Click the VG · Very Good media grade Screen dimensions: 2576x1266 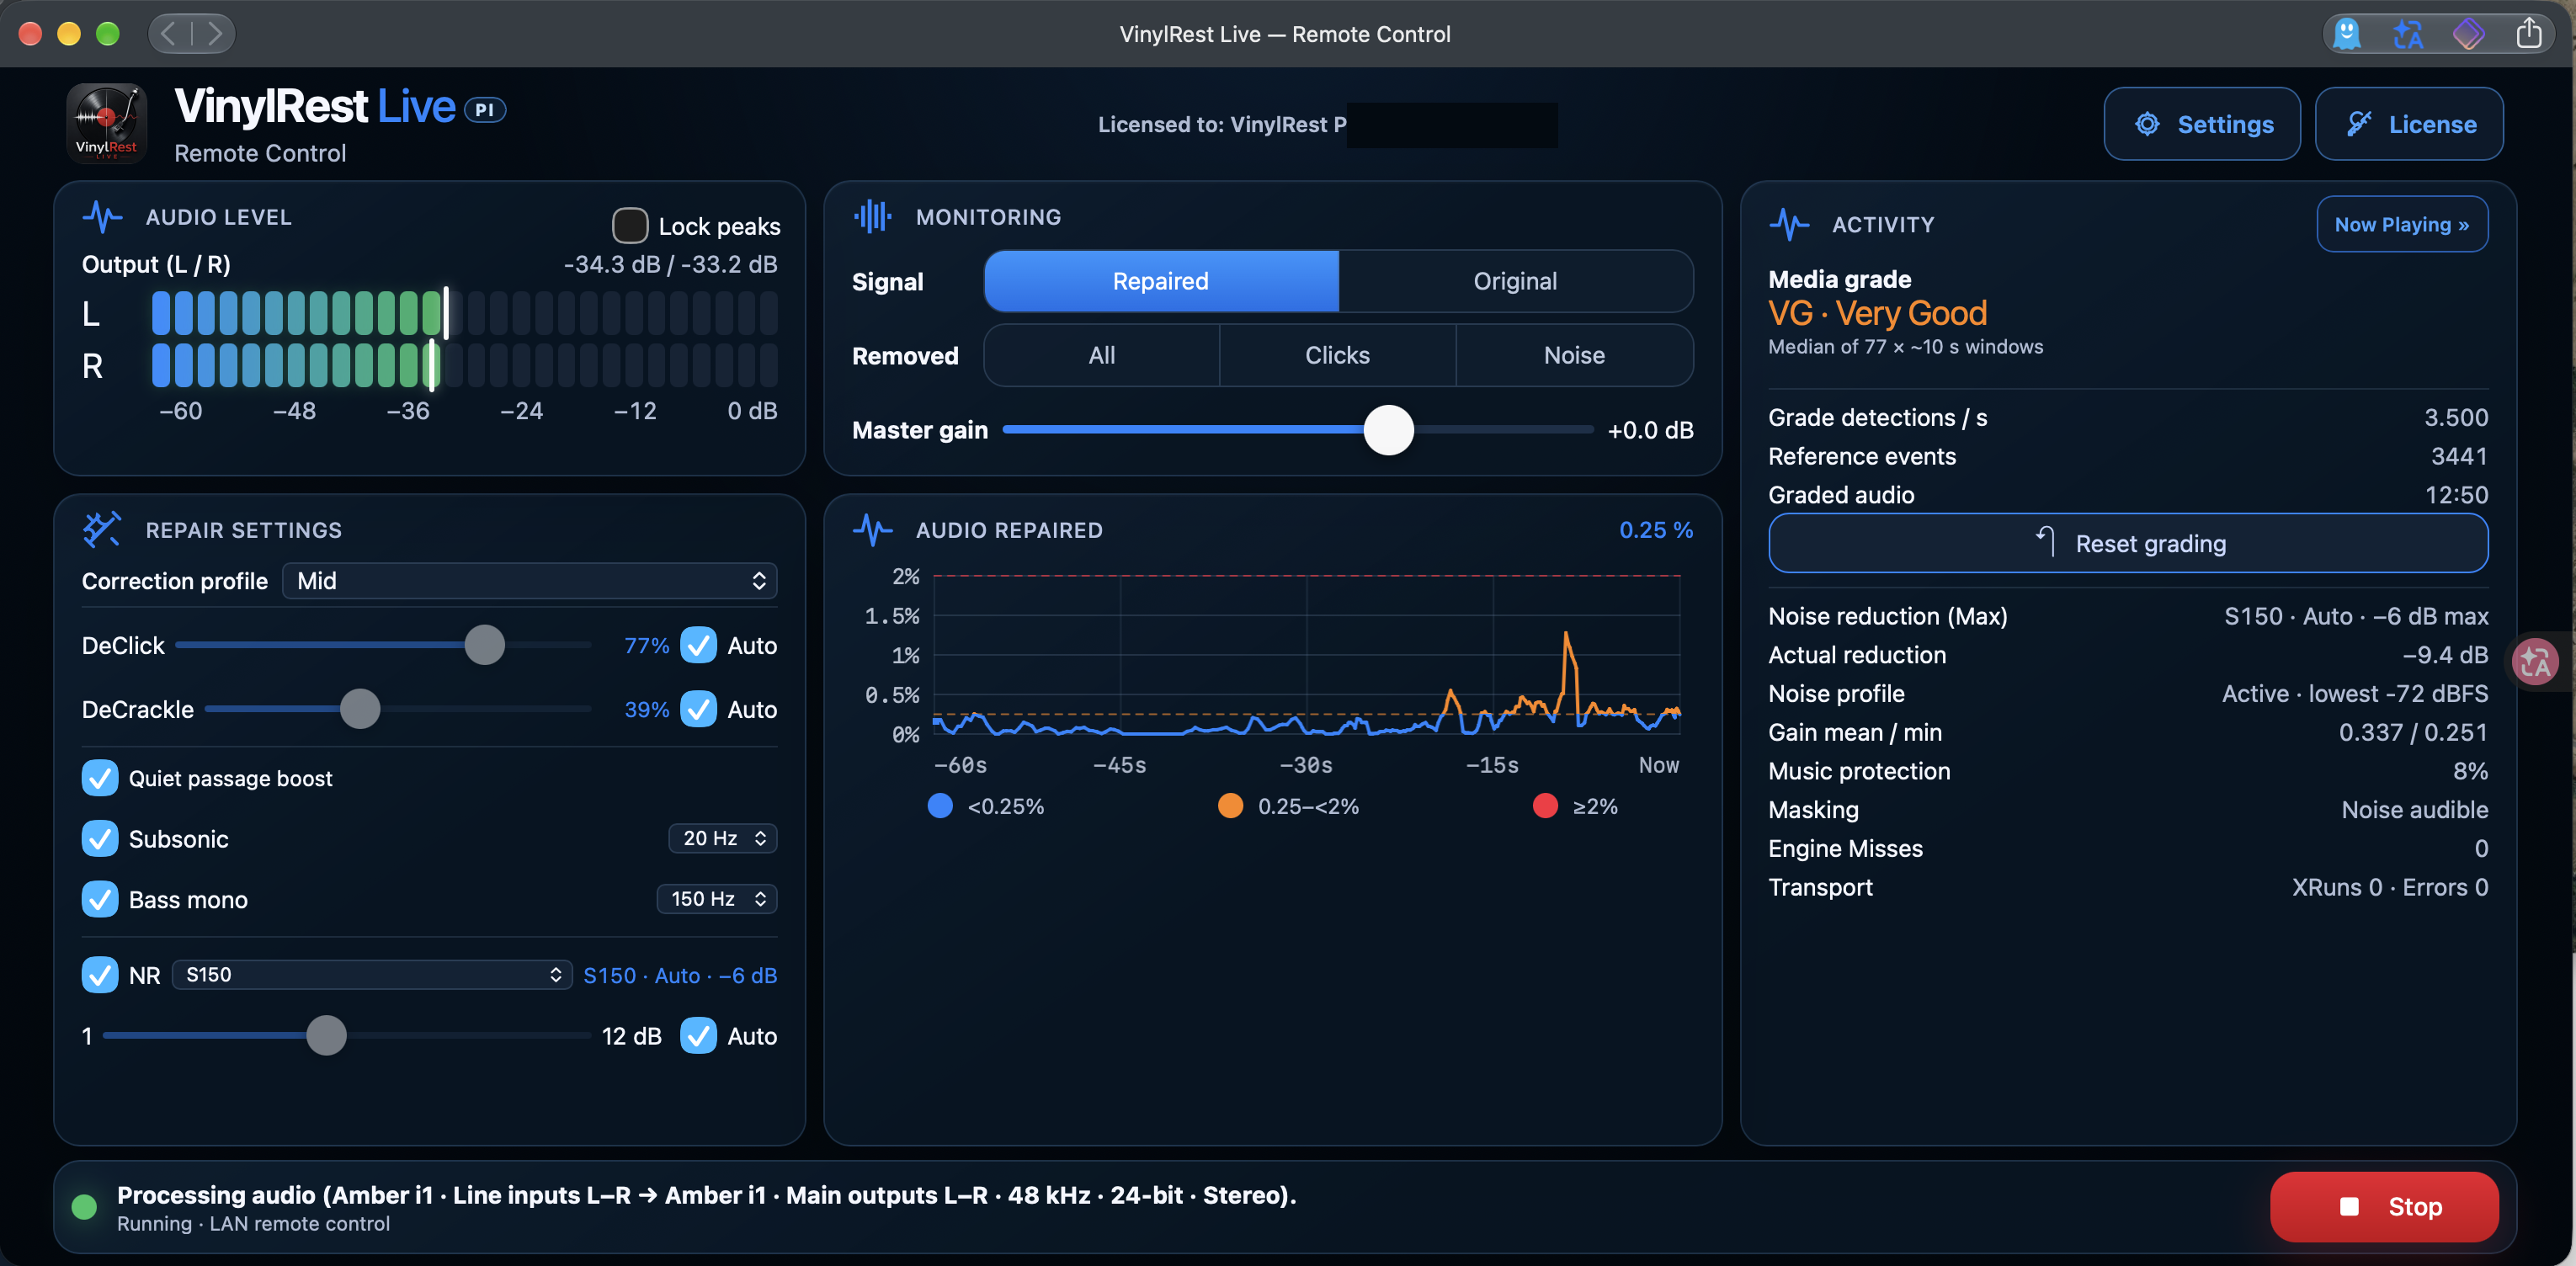[1877, 313]
